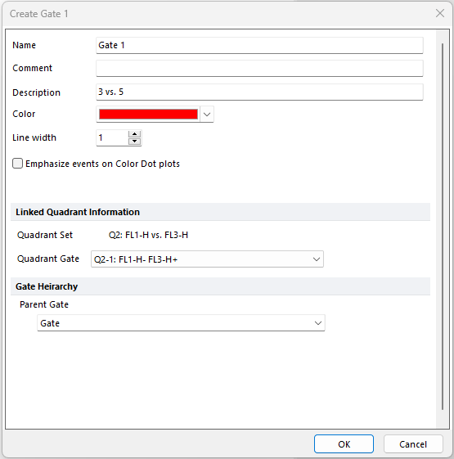Enable Emphasize events on Color Dot plots
Image resolution: width=454 pixels, height=459 pixels.
point(17,164)
